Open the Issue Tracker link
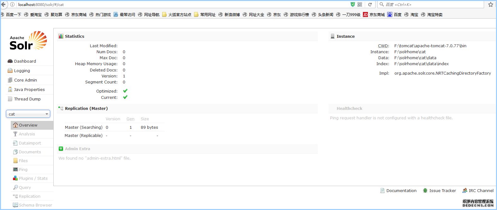The image size is (497, 210). point(442,190)
